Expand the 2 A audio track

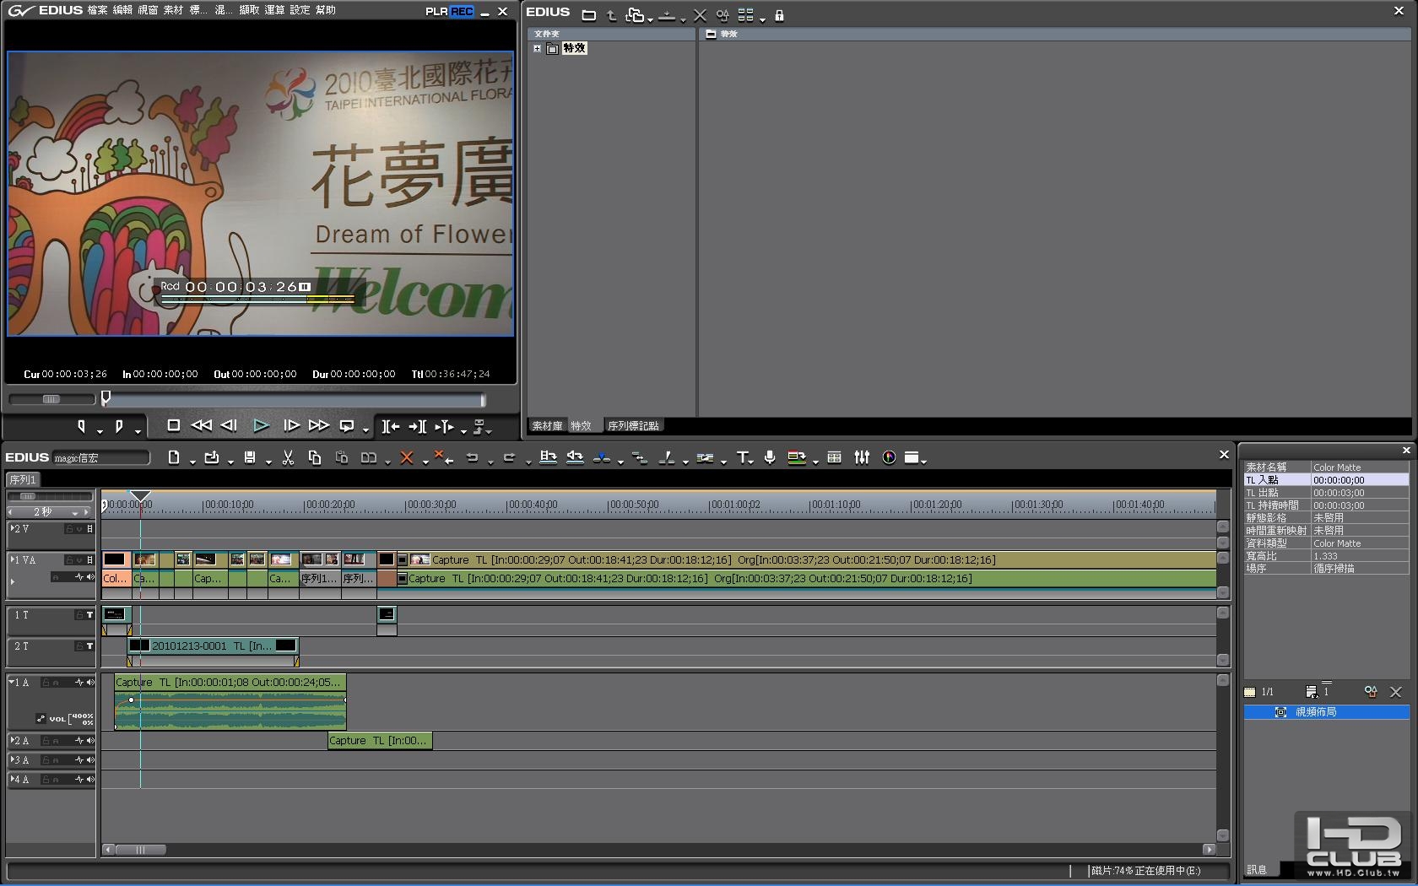pos(12,741)
